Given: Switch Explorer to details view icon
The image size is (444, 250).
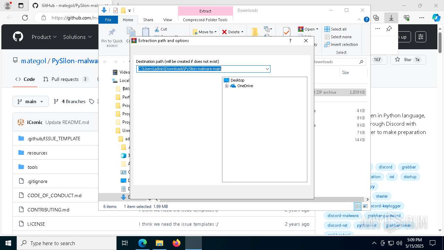Looking at the screenshot, I should [x=358, y=206].
